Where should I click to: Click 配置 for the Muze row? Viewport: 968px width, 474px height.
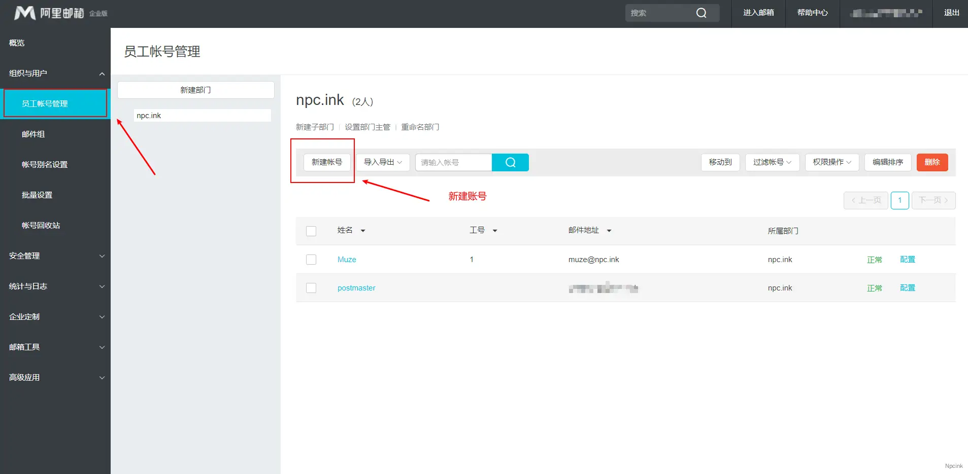click(x=907, y=260)
